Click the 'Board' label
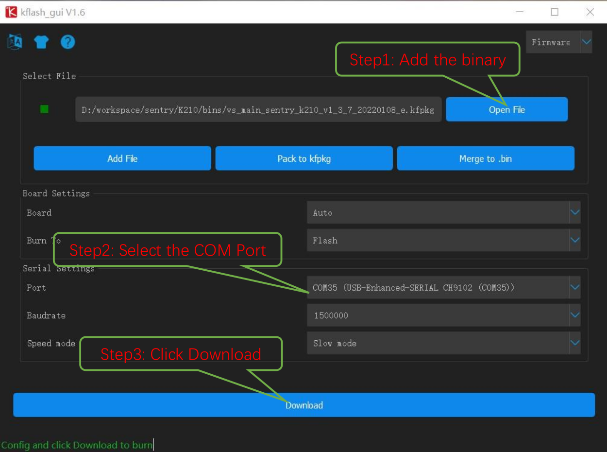Image resolution: width=607 pixels, height=453 pixels. [39, 213]
